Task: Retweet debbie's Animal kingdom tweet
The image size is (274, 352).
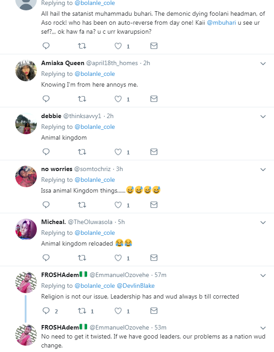Action: [x=82, y=152]
